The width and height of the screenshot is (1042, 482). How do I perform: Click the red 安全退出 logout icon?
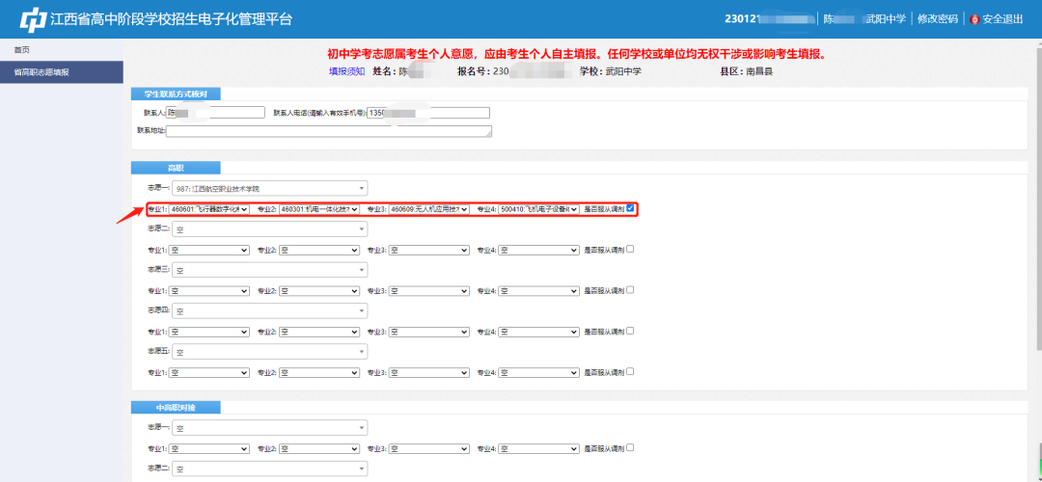point(974,19)
